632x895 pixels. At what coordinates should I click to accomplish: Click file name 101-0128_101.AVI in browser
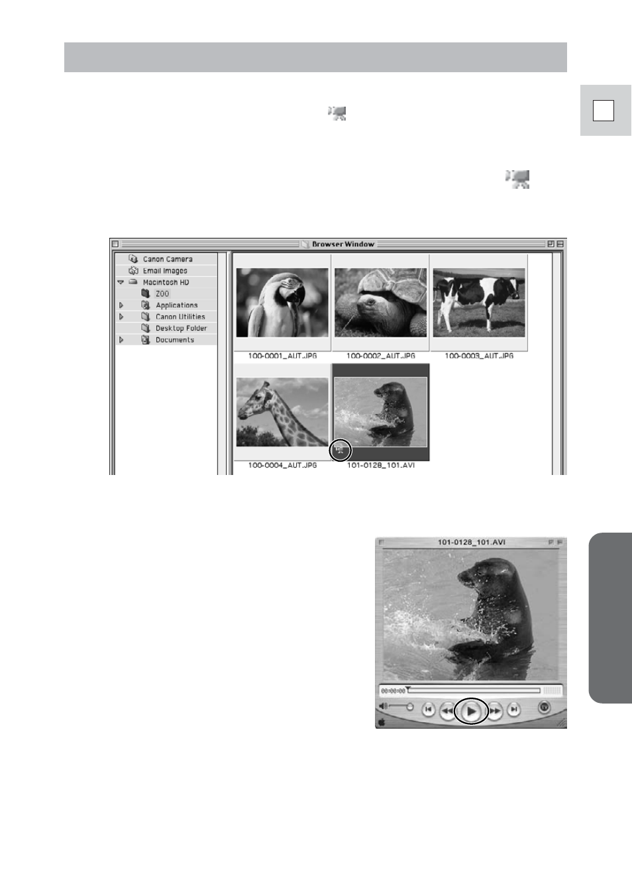[x=381, y=465]
